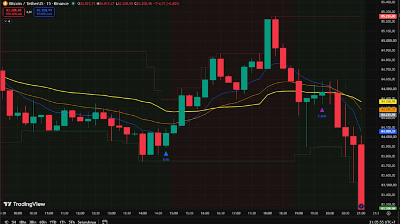Click the blue 84.059,37 price label
Image resolution: width=400 pixels, height=224 pixels.
click(388, 132)
